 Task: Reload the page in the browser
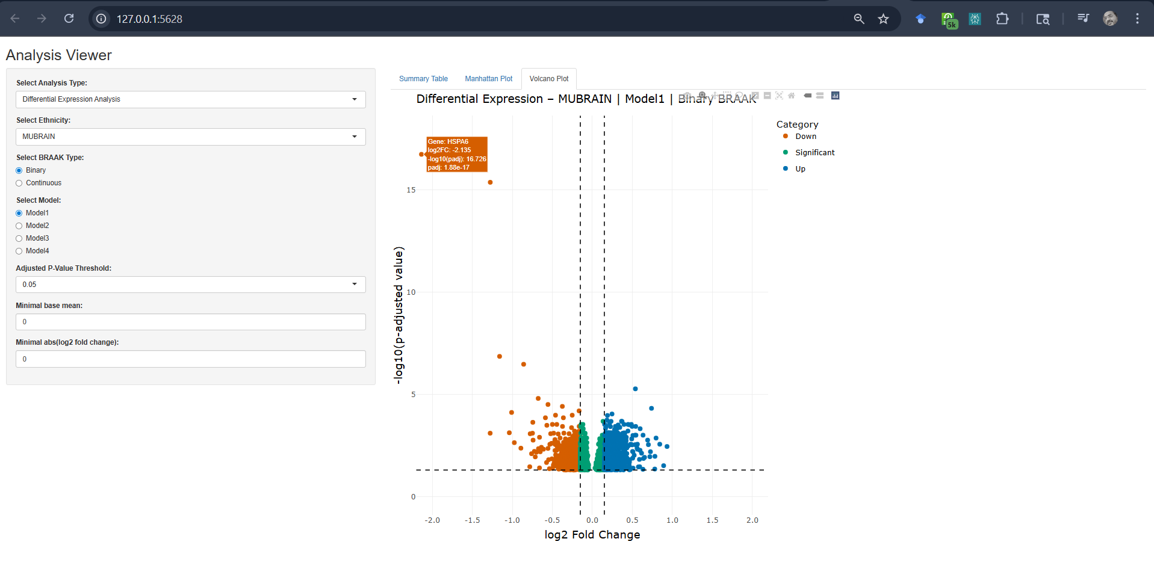[69, 19]
